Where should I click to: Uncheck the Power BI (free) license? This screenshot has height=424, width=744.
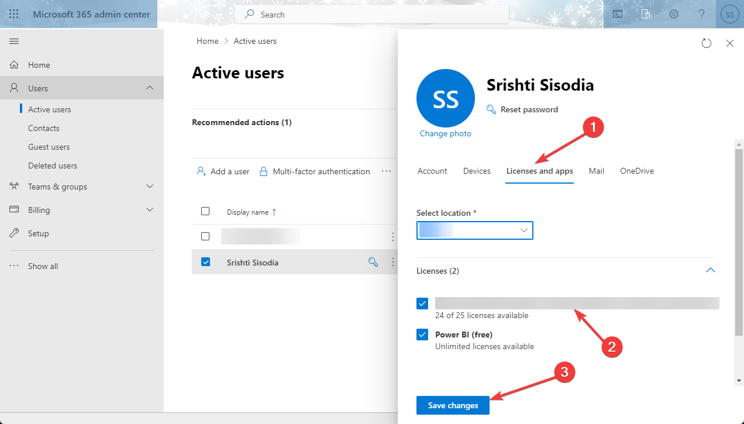422,335
